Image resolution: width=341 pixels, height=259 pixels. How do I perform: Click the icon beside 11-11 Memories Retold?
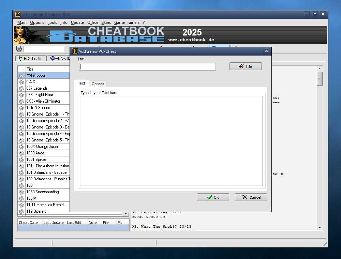point(21,205)
